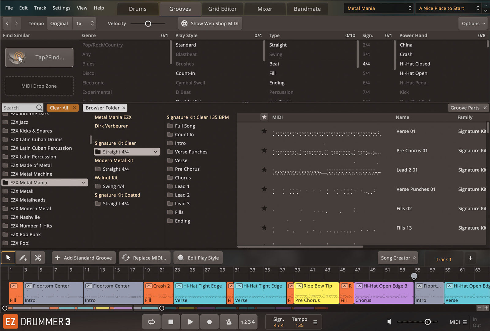Adjust the master volume slider knob
Image resolution: width=490 pixels, height=331 pixels.
428,322
